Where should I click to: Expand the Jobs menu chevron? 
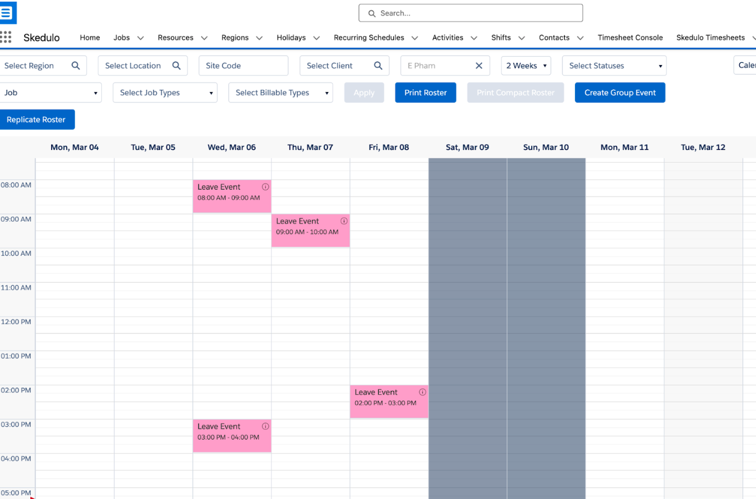pyautogui.click(x=141, y=38)
